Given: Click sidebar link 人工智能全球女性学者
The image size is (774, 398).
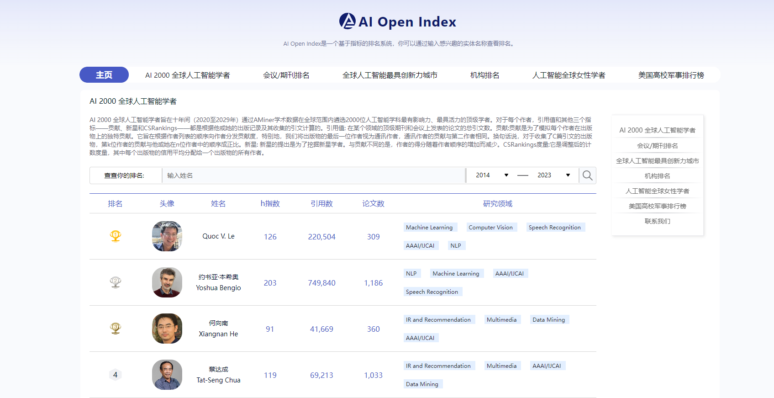Looking at the screenshot, I should [x=658, y=191].
